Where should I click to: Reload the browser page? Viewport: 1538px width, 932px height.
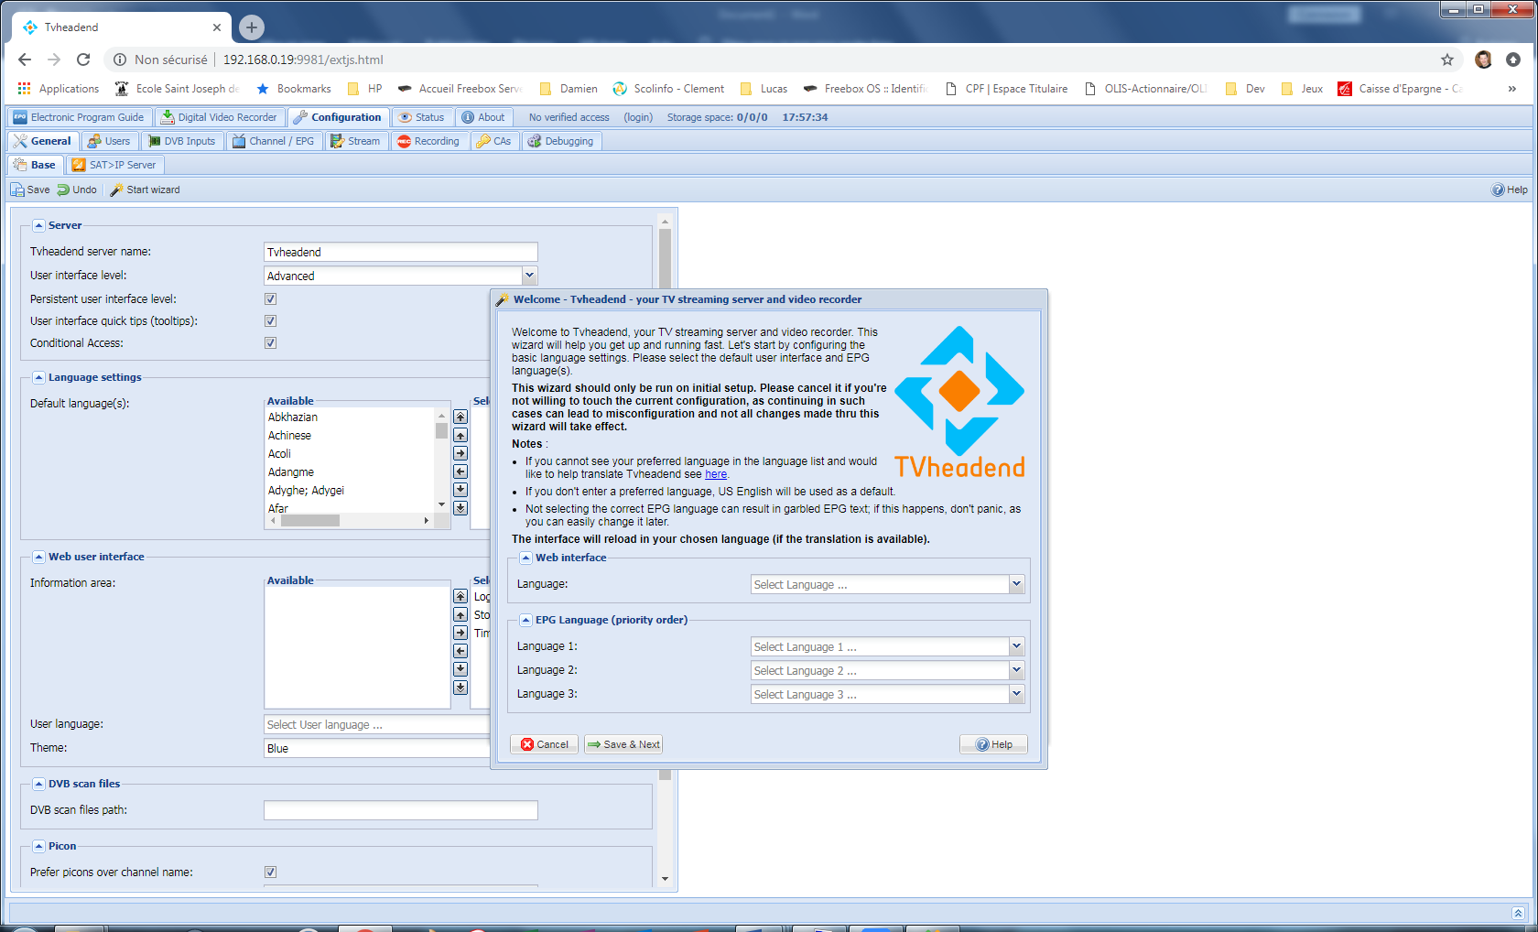(83, 60)
